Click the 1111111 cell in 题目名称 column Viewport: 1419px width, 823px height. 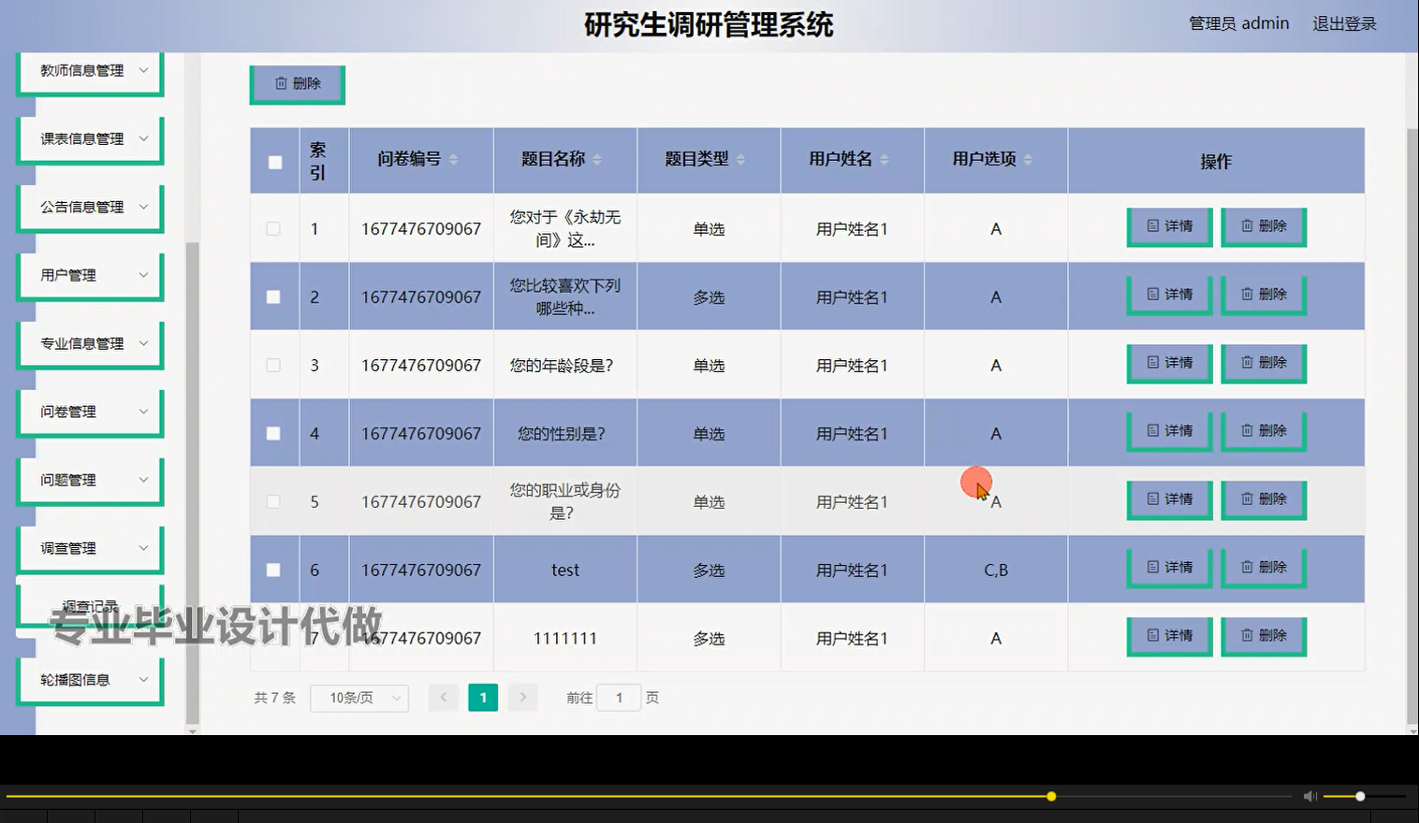click(x=565, y=638)
